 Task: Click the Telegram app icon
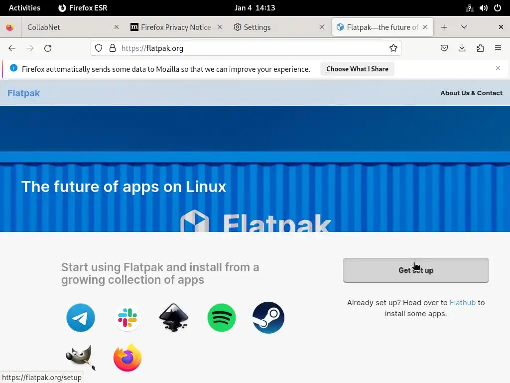point(81,318)
